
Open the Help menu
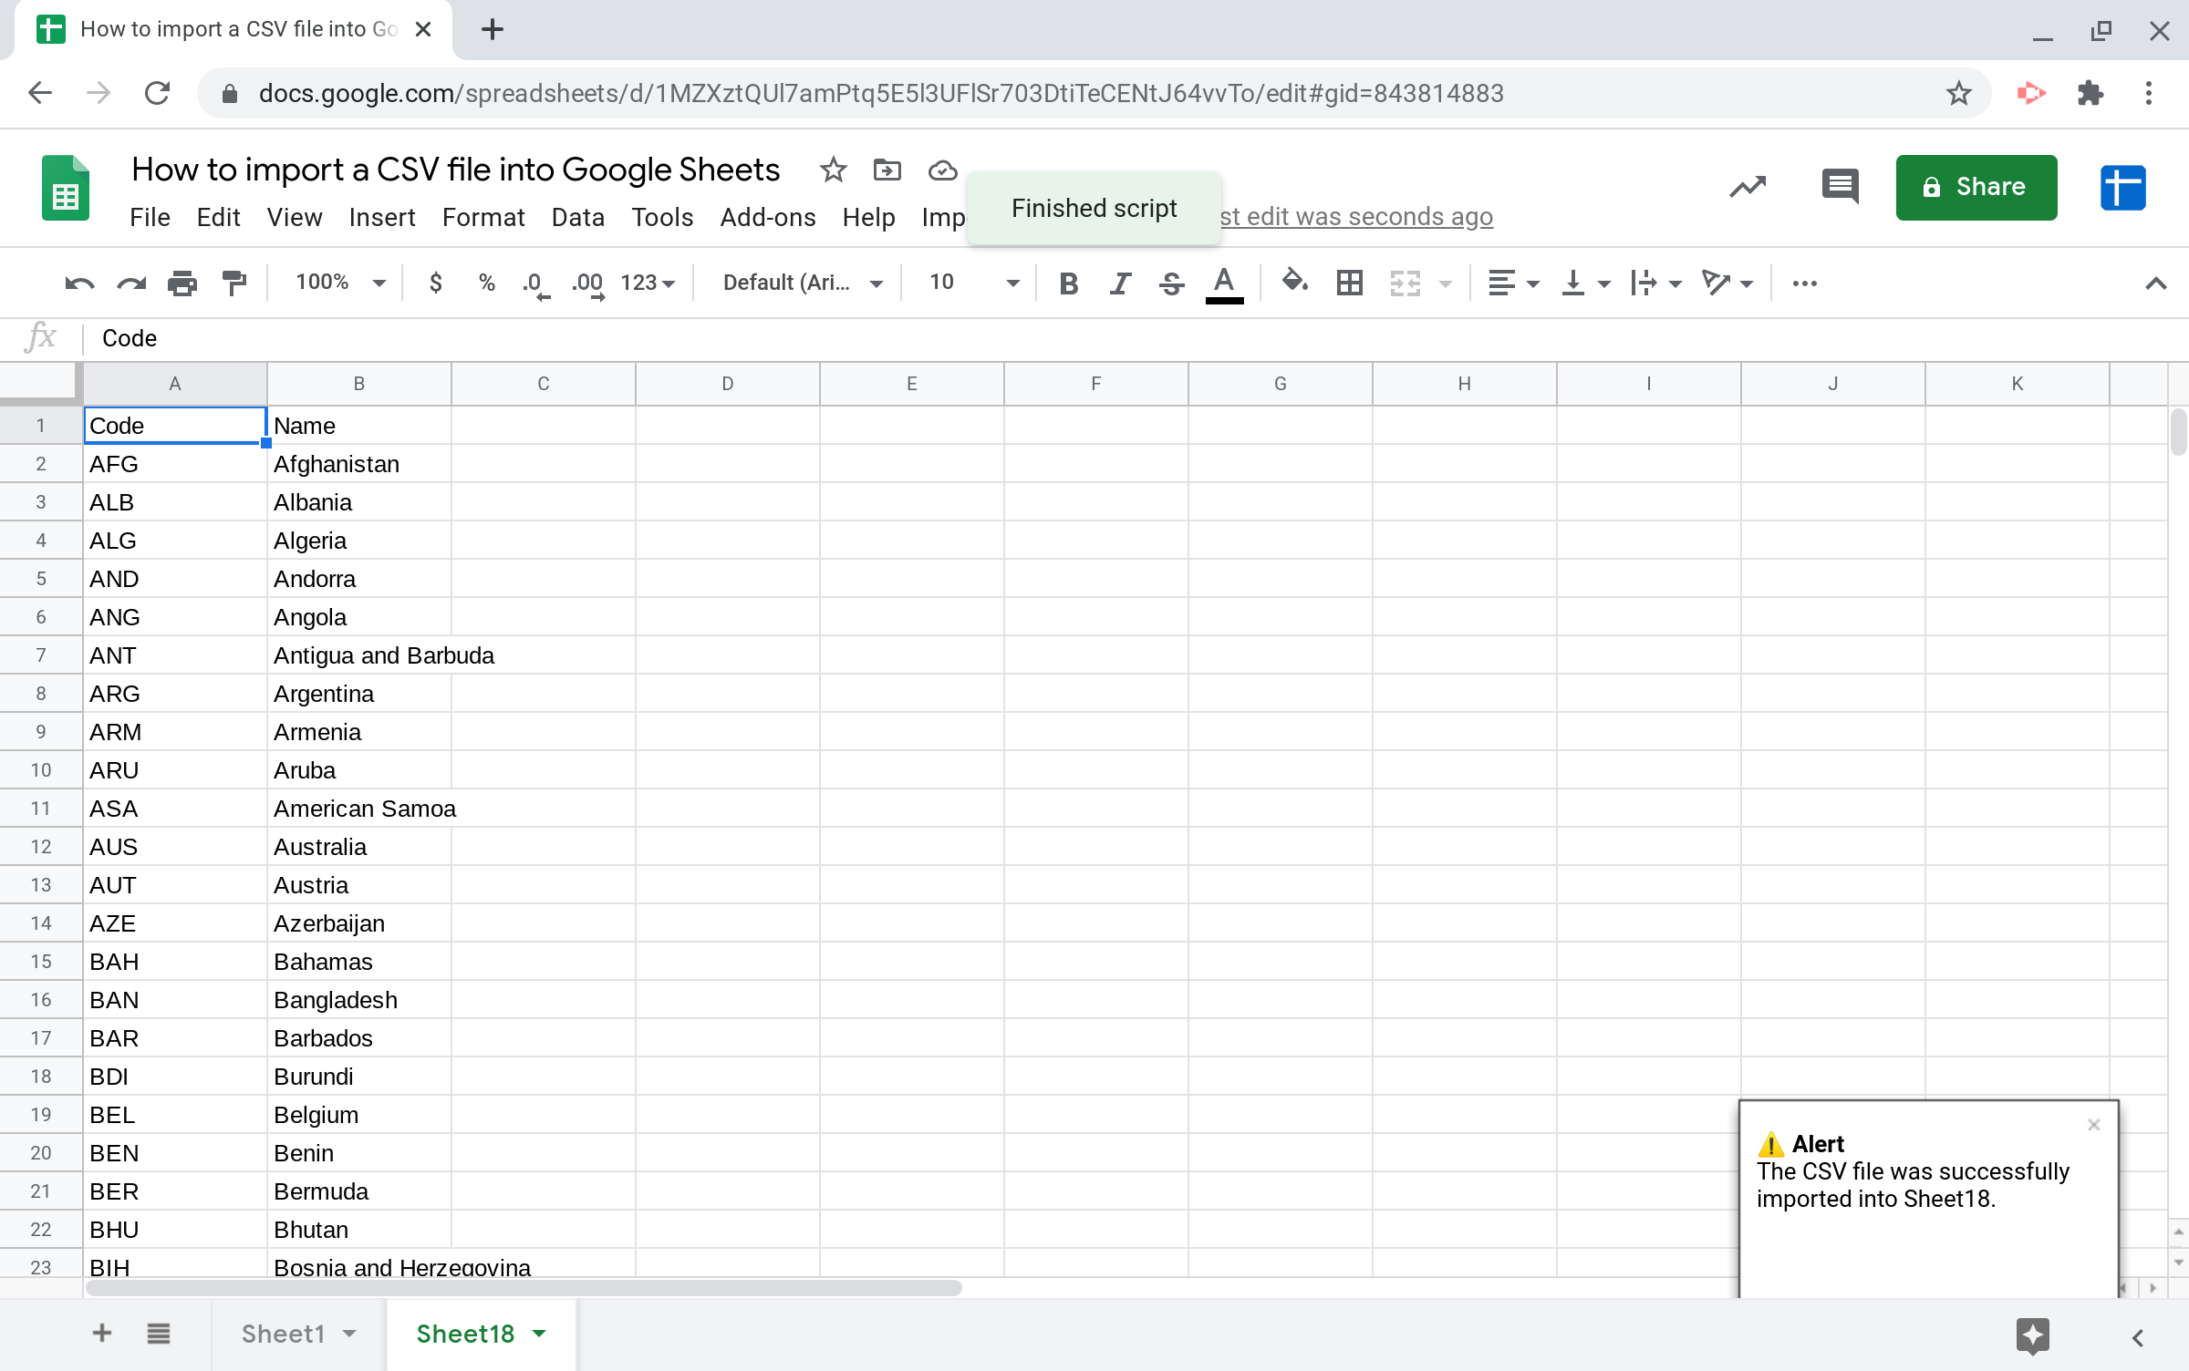tap(868, 217)
